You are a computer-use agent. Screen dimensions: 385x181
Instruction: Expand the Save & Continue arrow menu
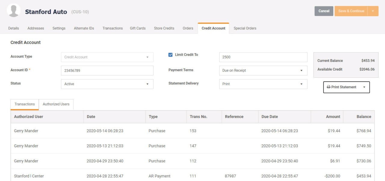[373, 11]
